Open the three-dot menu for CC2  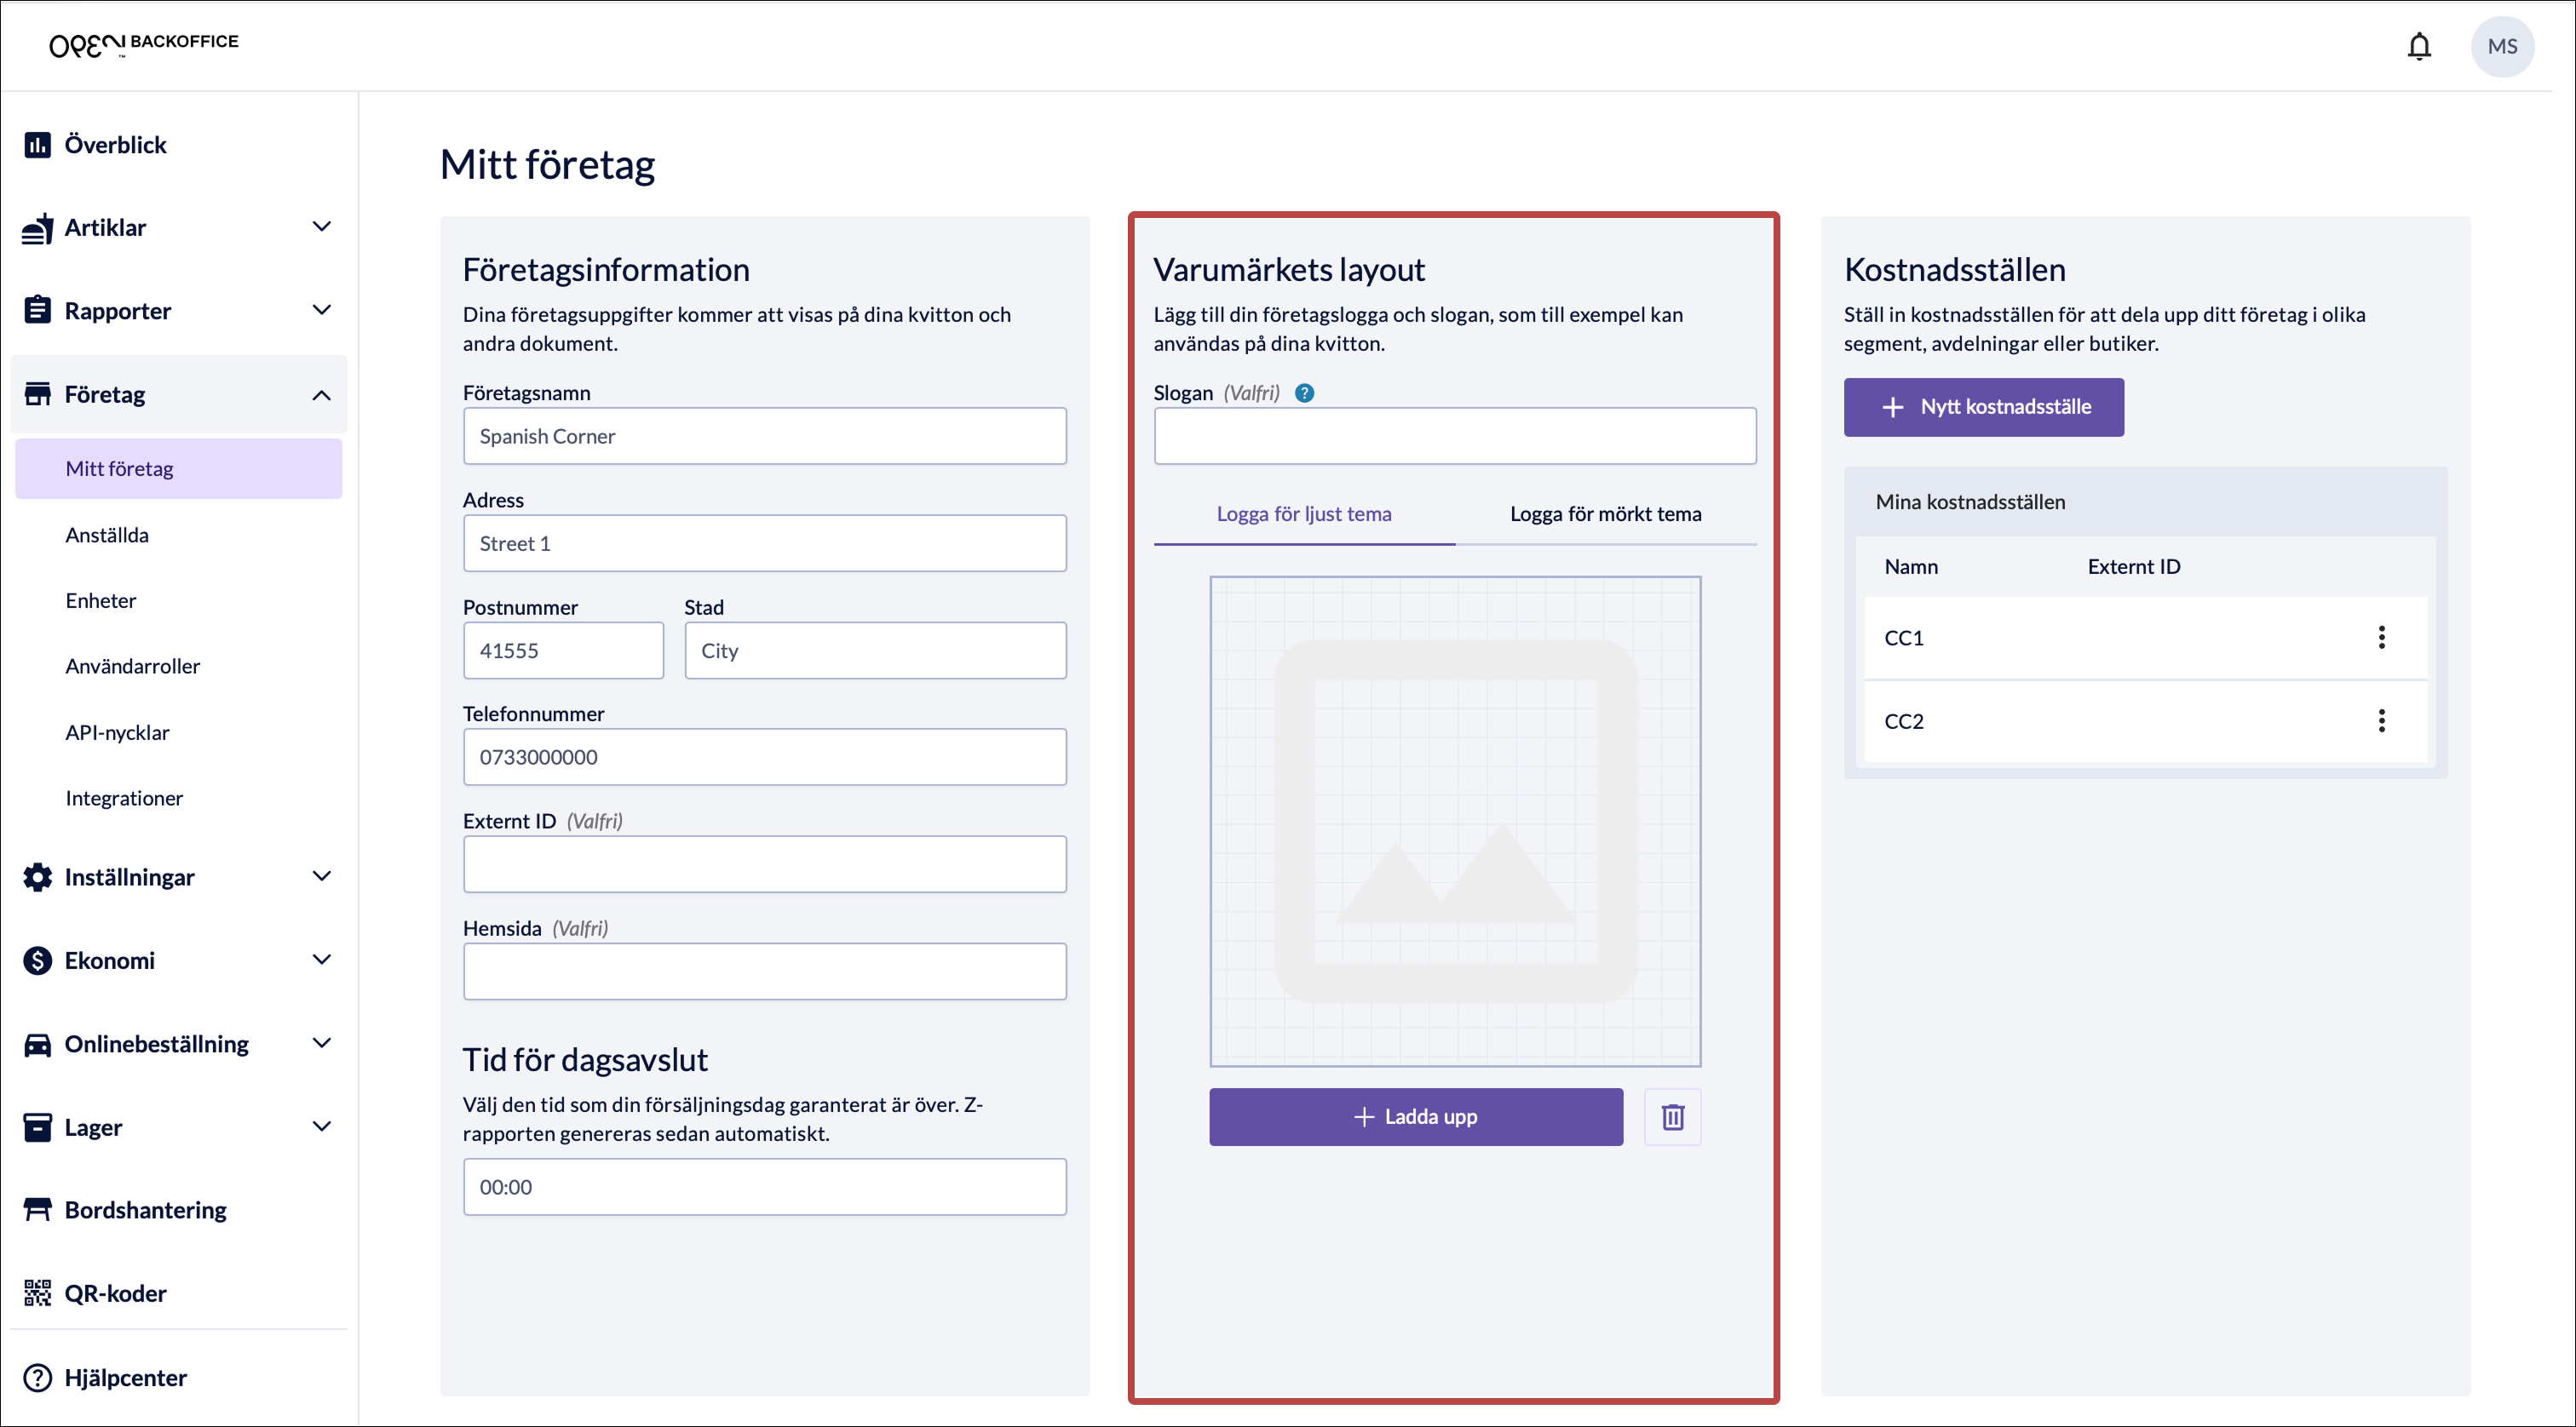(2381, 720)
